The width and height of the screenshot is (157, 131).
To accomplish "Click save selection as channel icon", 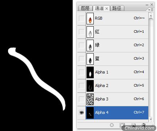I will (122, 125).
